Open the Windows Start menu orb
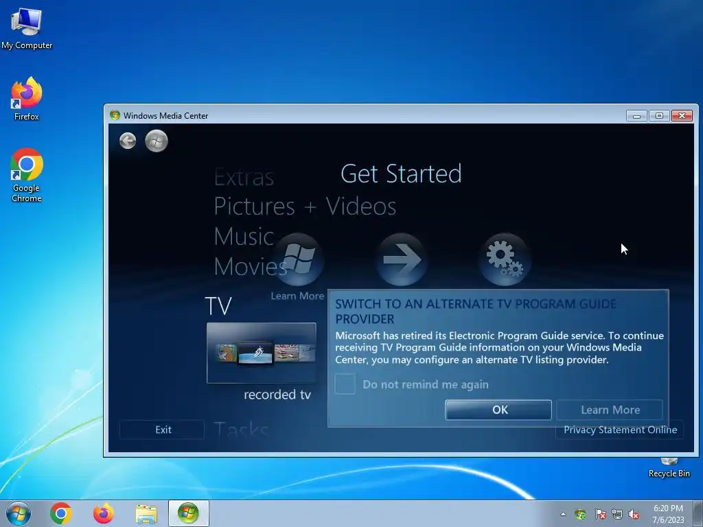 (x=19, y=513)
